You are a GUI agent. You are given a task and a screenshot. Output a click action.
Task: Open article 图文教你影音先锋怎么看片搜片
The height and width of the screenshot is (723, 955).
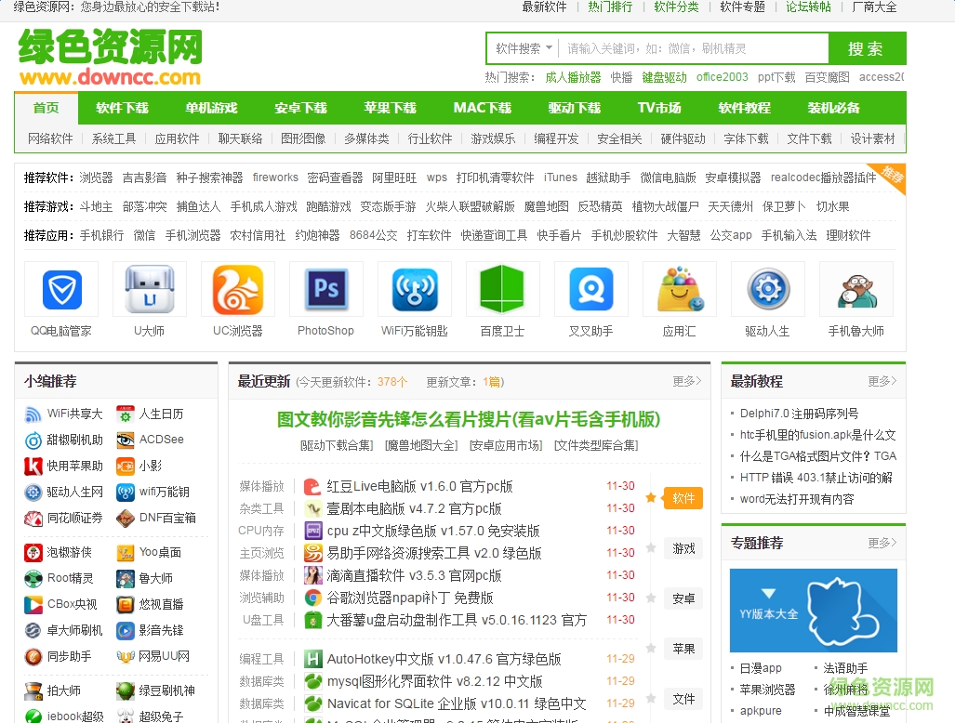pos(468,419)
